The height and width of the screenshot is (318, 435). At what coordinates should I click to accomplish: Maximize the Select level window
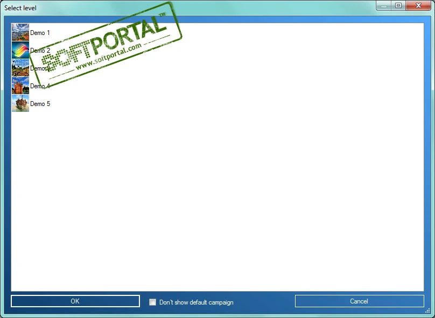(x=398, y=5)
